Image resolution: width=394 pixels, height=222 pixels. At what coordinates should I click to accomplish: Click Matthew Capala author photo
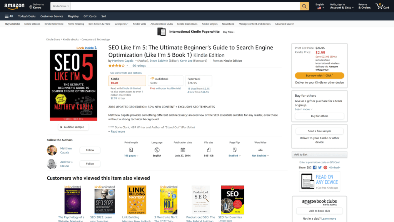tap(52, 150)
